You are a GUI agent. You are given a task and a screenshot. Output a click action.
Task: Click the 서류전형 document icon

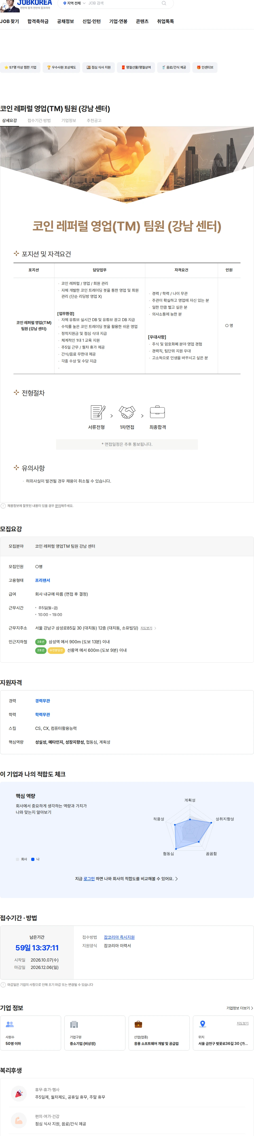pyautogui.click(x=97, y=412)
